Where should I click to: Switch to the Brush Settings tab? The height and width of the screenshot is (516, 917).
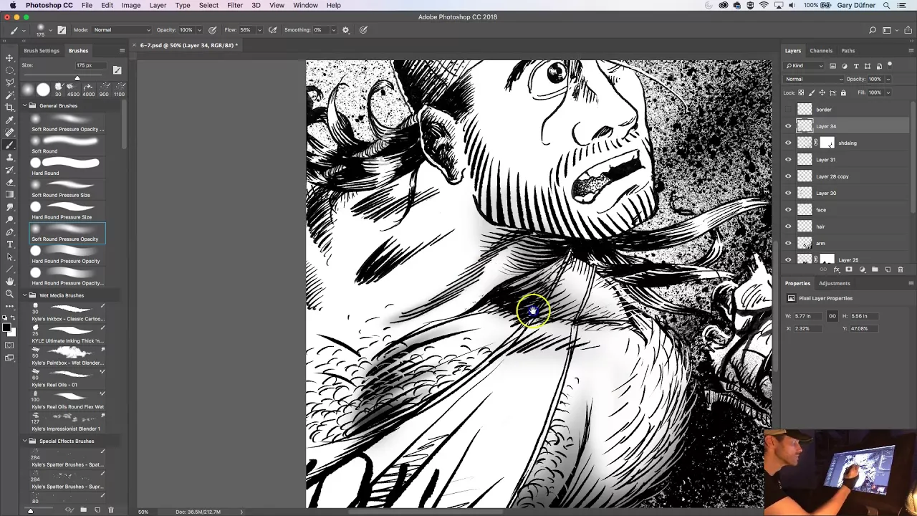(x=42, y=51)
